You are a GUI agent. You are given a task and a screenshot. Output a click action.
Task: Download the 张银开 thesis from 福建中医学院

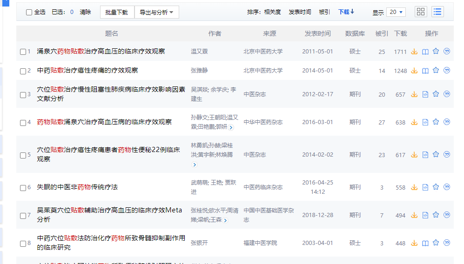[414, 243]
